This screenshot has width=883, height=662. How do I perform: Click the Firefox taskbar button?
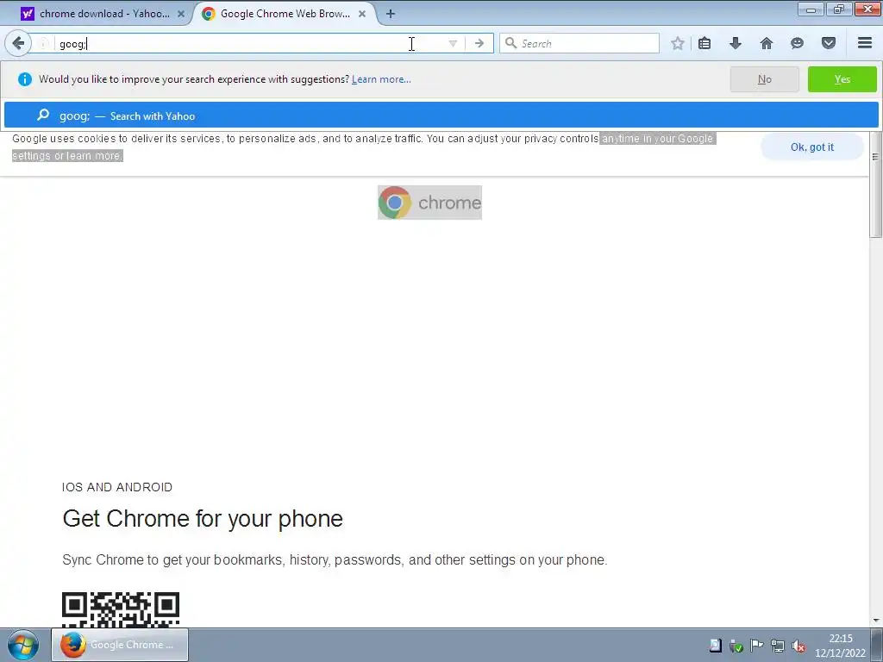click(120, 645)
